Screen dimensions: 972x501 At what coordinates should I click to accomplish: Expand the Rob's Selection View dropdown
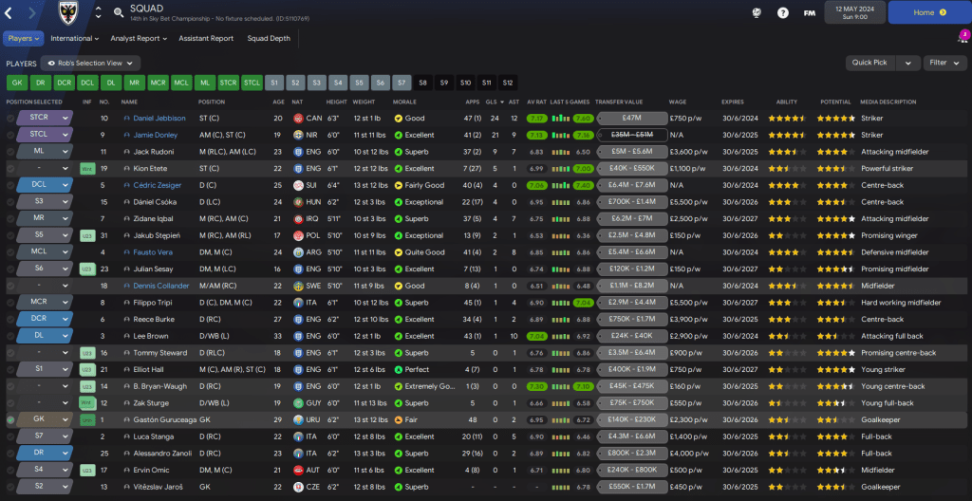[90, 63]
